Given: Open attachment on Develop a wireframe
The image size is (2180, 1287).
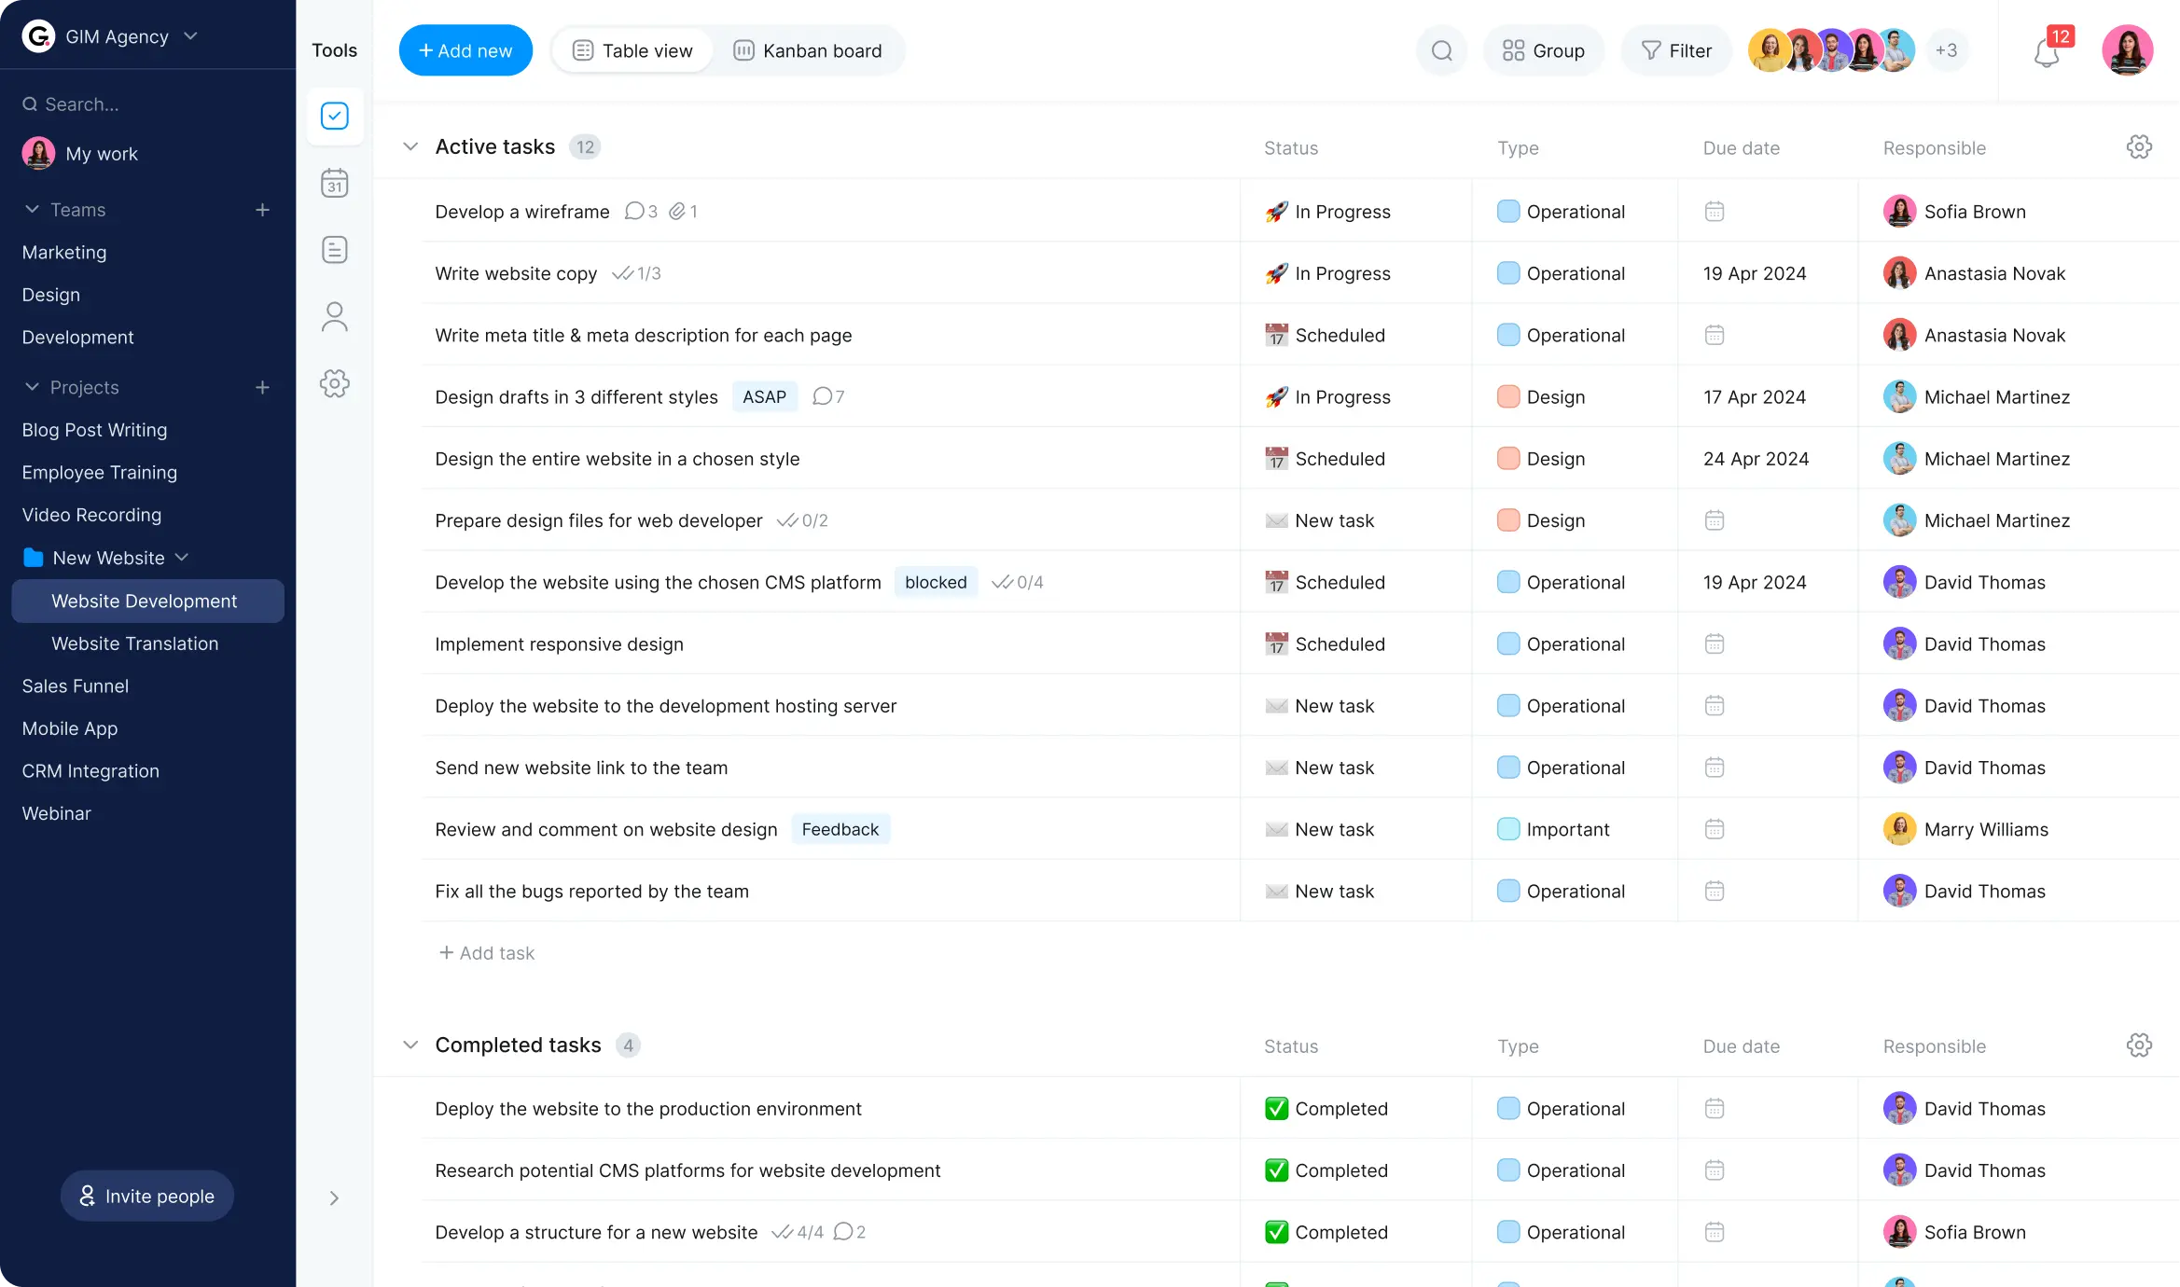Looking at the screenshot, I should 683,212.
